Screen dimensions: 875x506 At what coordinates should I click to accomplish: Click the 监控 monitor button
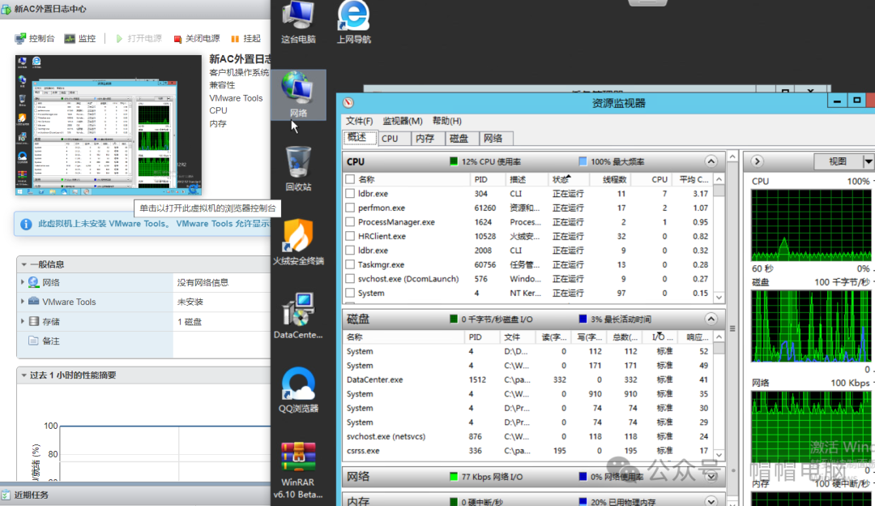pyautogui.click(x=80, y=39)
